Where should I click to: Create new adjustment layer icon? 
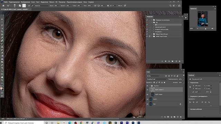click(x=171, y=117)
